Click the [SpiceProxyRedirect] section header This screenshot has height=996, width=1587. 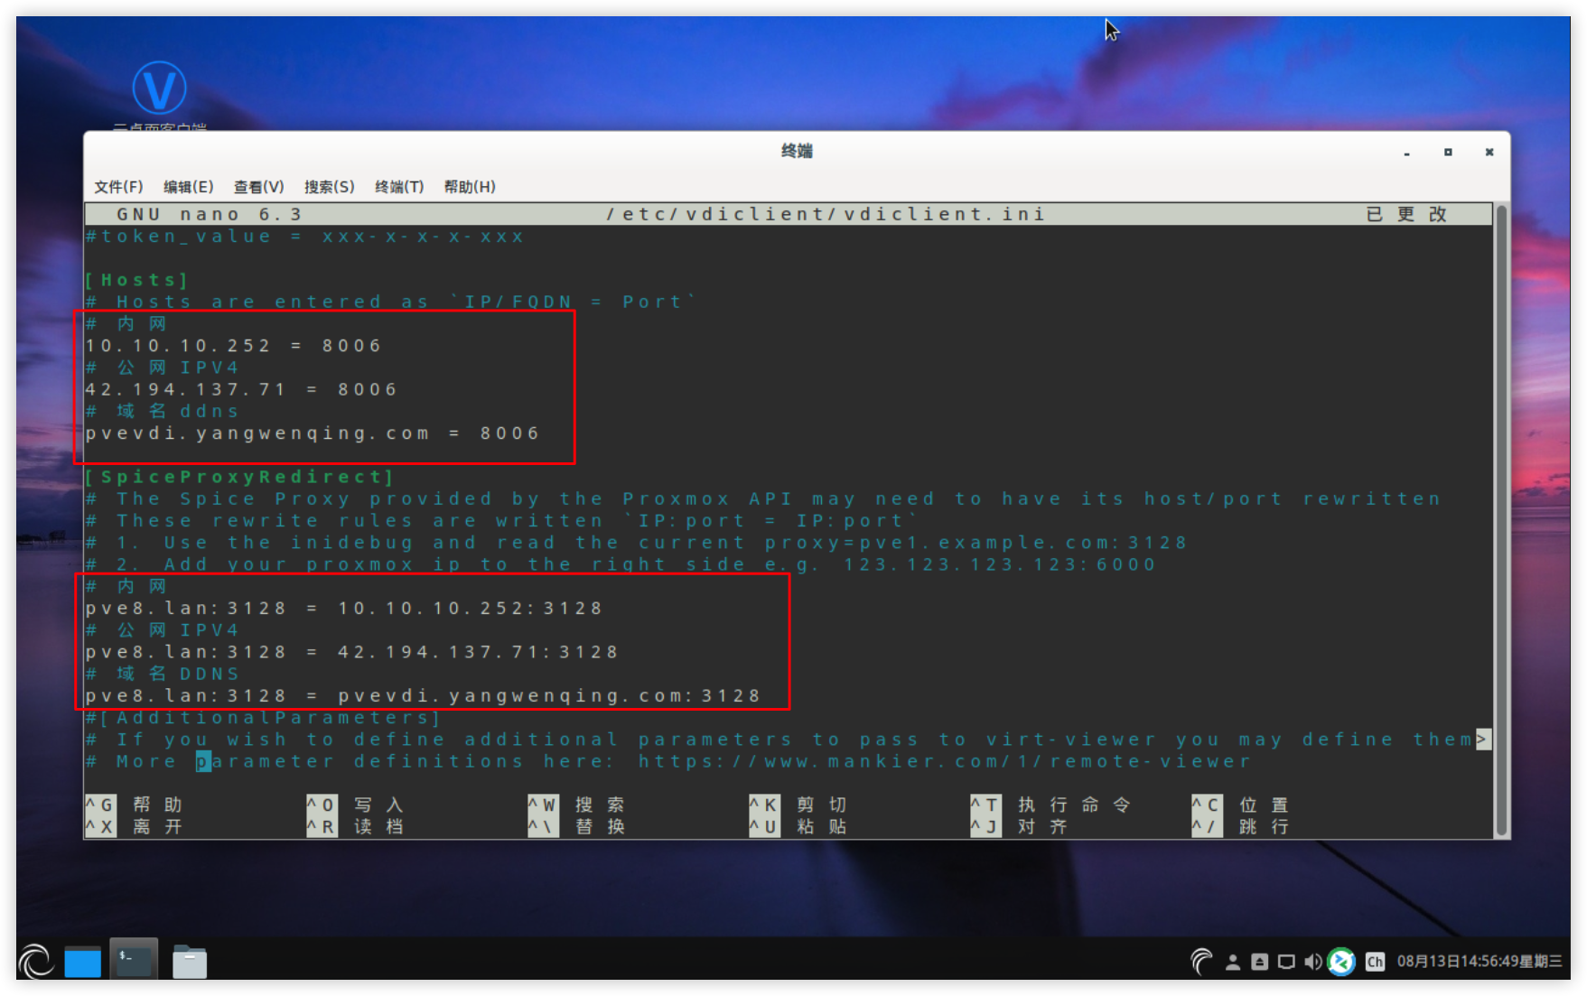239,477
